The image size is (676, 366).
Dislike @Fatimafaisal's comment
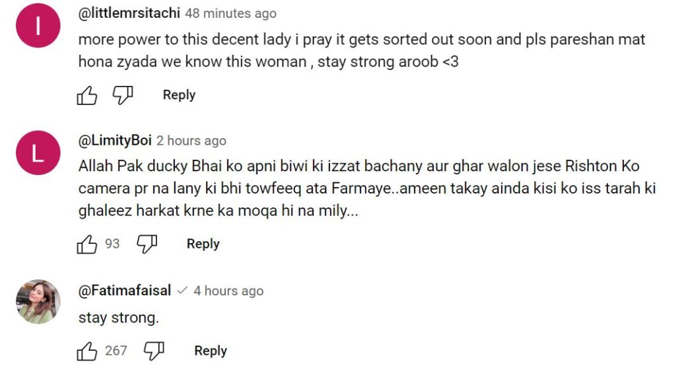[x=154, y=350]
